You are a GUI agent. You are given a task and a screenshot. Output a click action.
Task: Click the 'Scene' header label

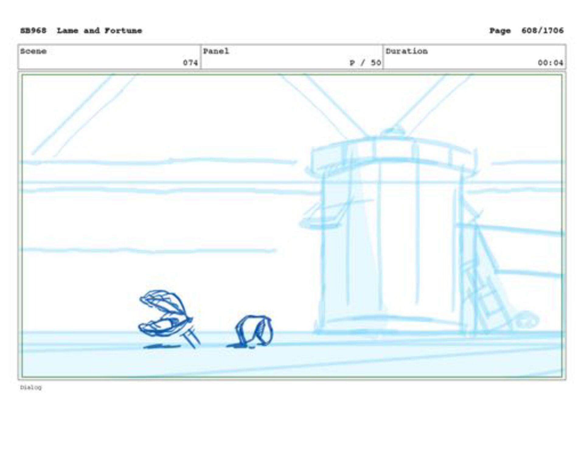click(x=33, y=51)
